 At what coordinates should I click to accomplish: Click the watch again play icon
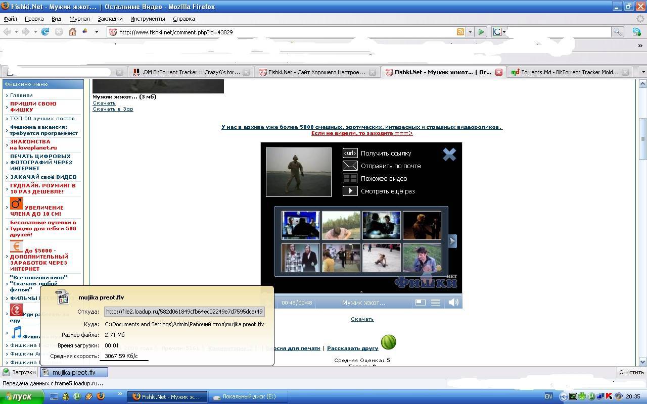(x=350, y=191)
